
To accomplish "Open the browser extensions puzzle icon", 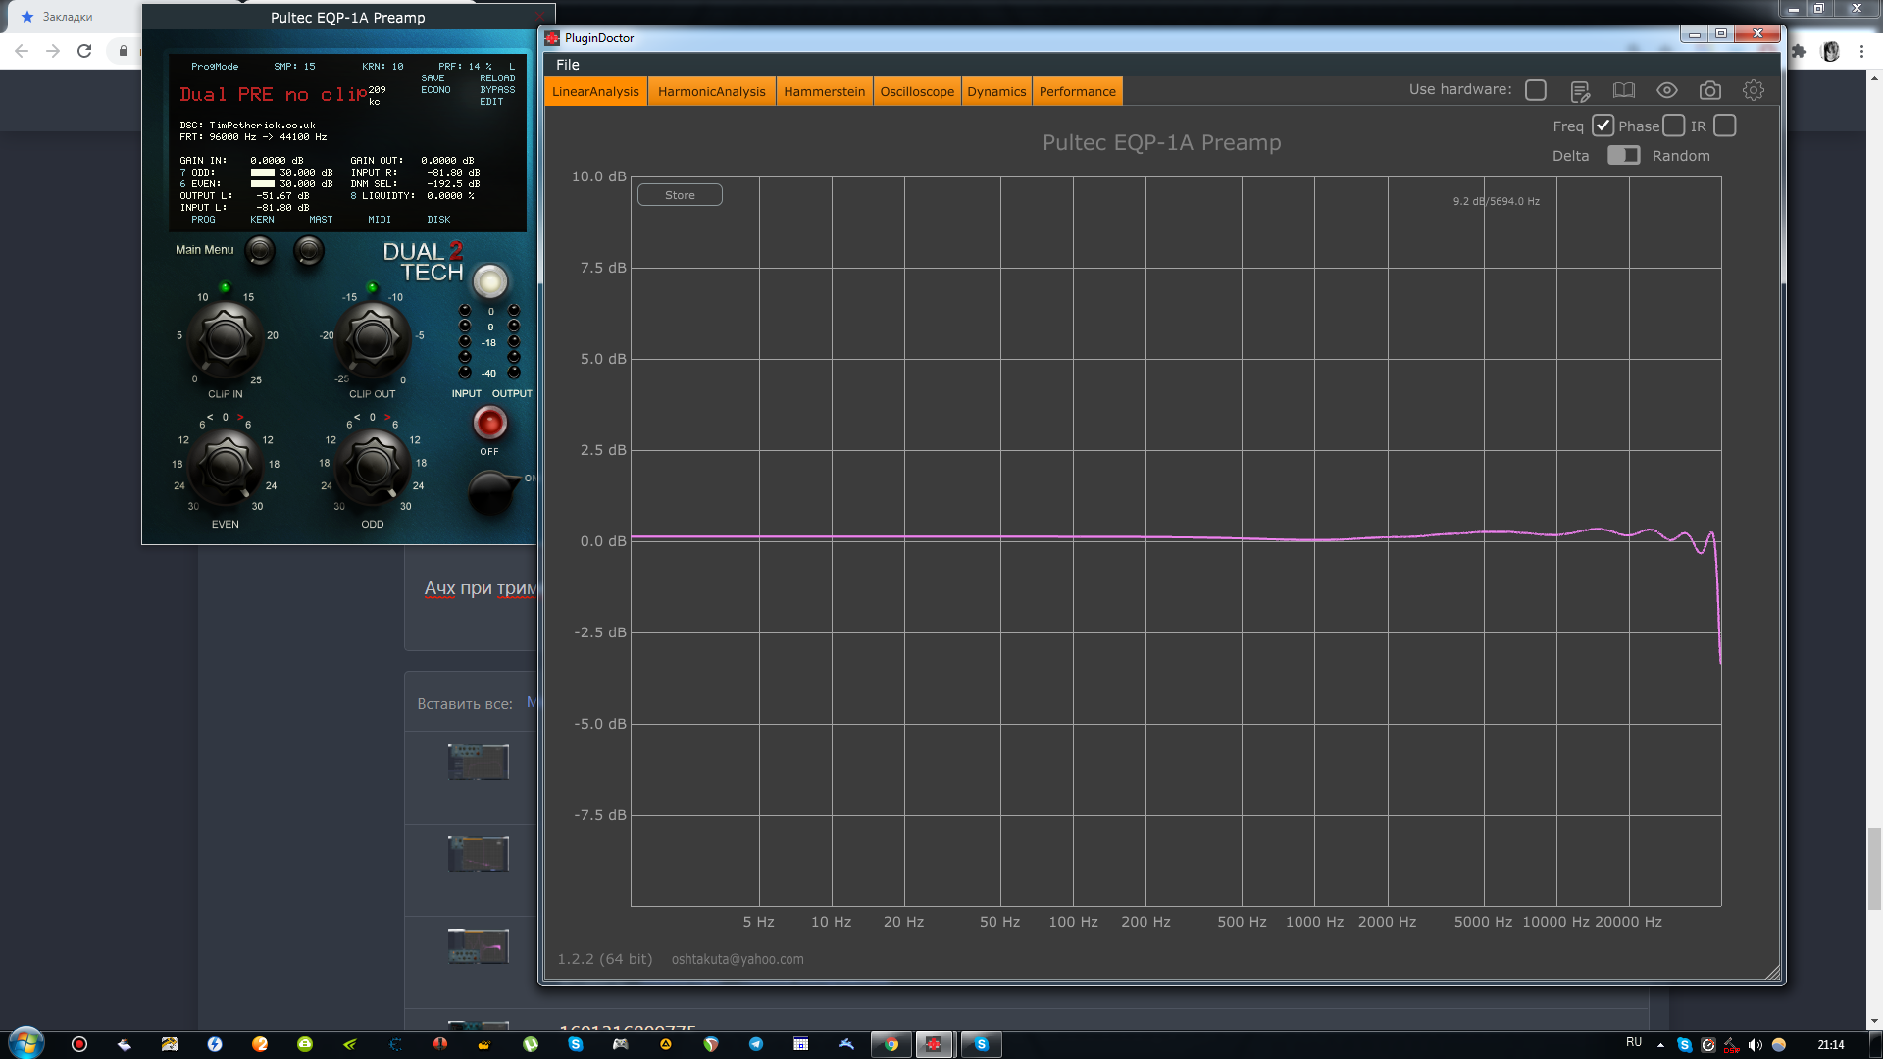I will [x=1799, y=51].
